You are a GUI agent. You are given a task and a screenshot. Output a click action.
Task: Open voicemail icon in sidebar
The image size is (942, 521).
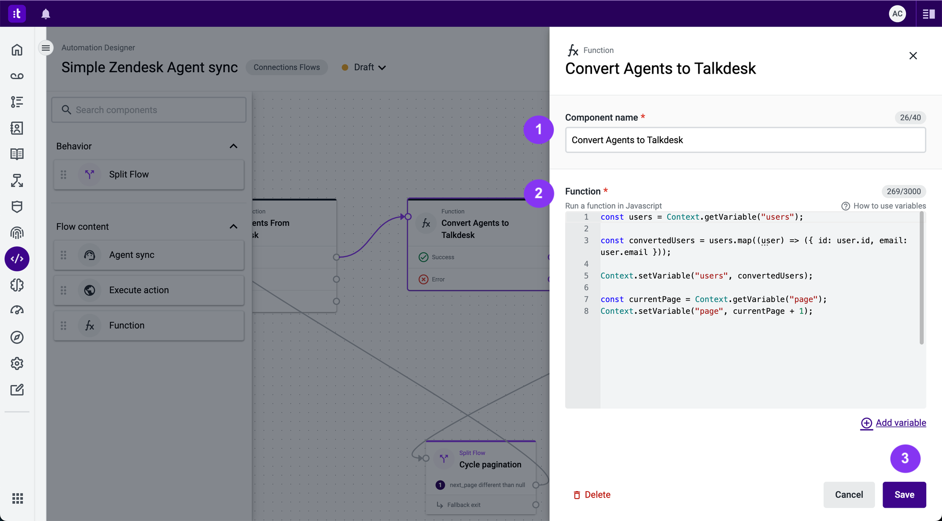coord(17,76)
